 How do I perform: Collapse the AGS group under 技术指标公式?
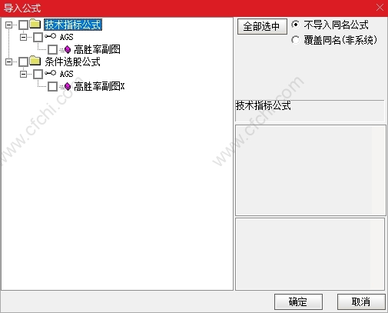tap(23, 37)
